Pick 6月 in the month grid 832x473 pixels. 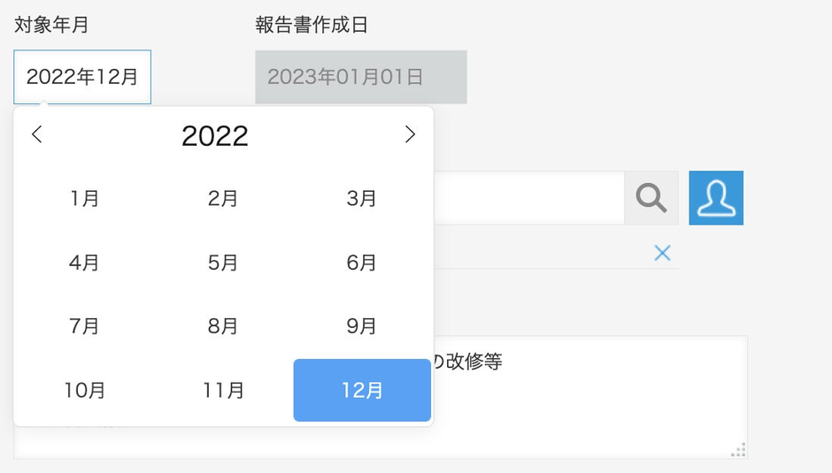point(362,263)
